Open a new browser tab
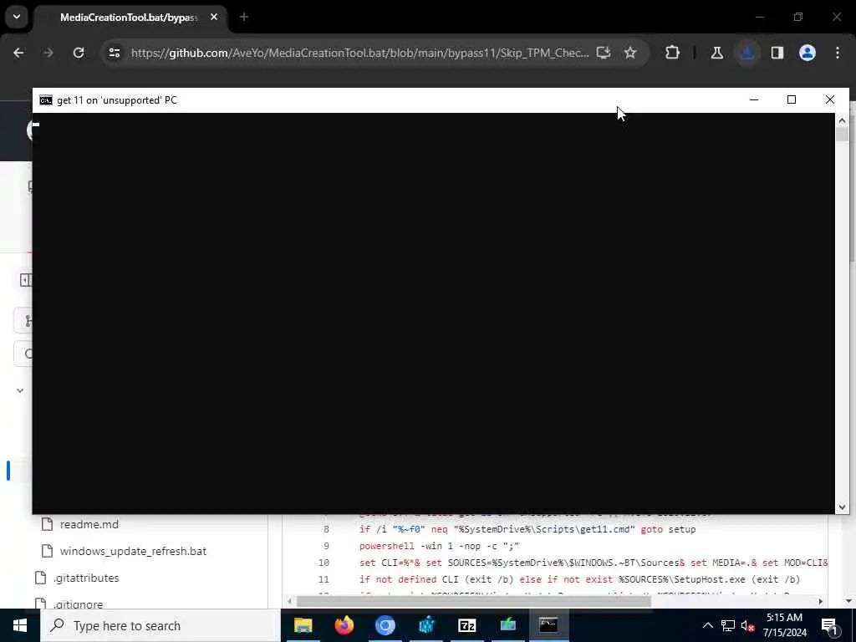The height and width of the screenshot is (642, 856). point(244,18)
